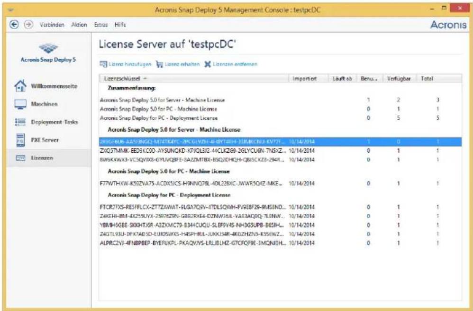Click the Deployment-Tasks list icon
The width and height of the screenshot is (473, 311).
click(20, 122)
